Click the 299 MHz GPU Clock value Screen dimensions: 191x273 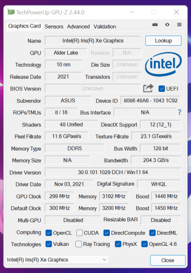coord(59,196)
